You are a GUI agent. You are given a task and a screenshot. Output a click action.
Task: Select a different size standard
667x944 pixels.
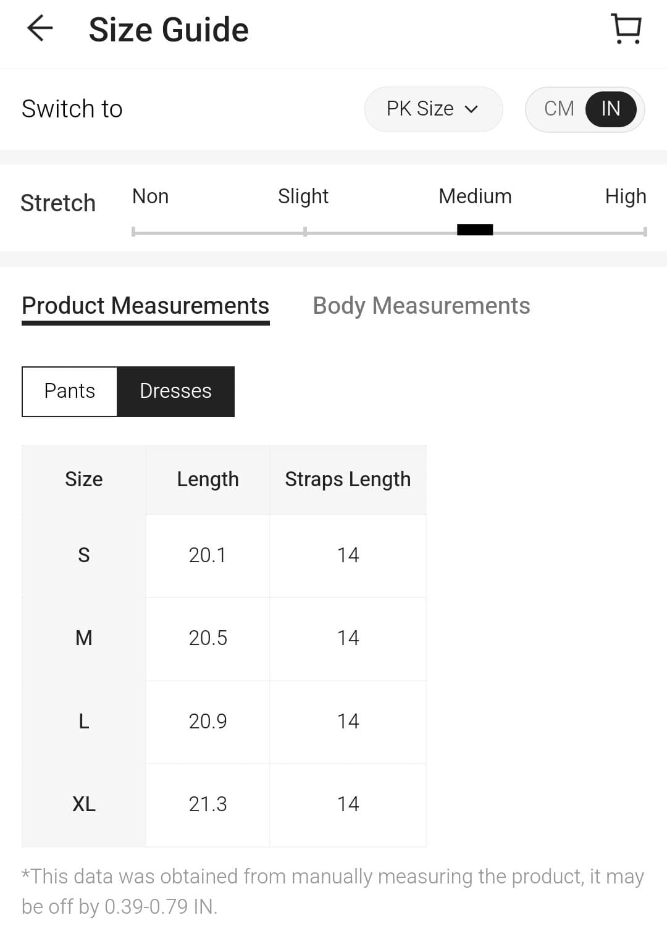tap(433, 109)
